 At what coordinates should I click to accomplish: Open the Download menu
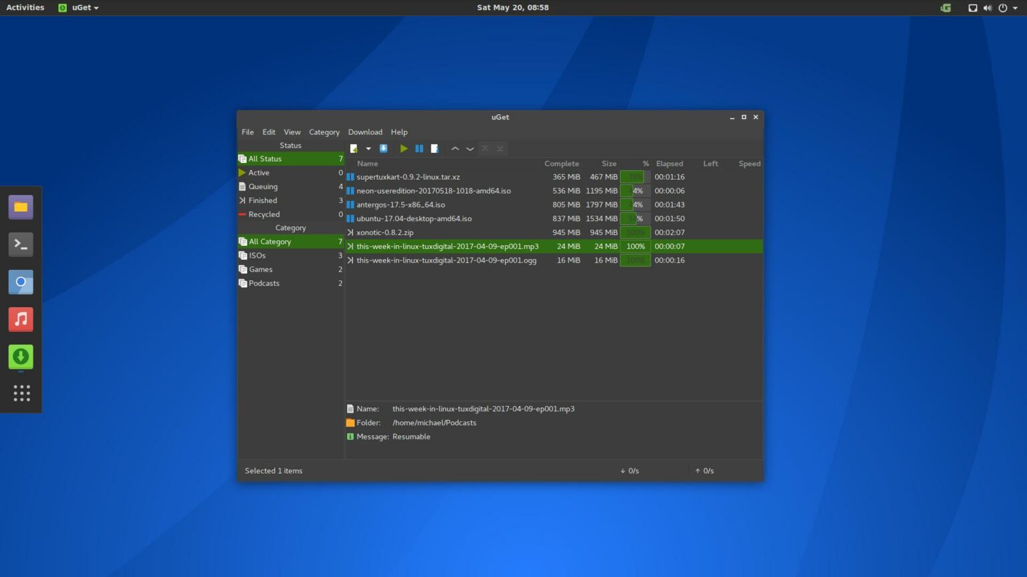[365, 132]
